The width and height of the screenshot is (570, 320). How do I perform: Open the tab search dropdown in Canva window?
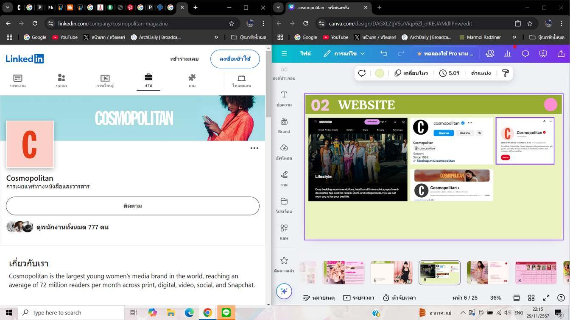click(279, 8)
